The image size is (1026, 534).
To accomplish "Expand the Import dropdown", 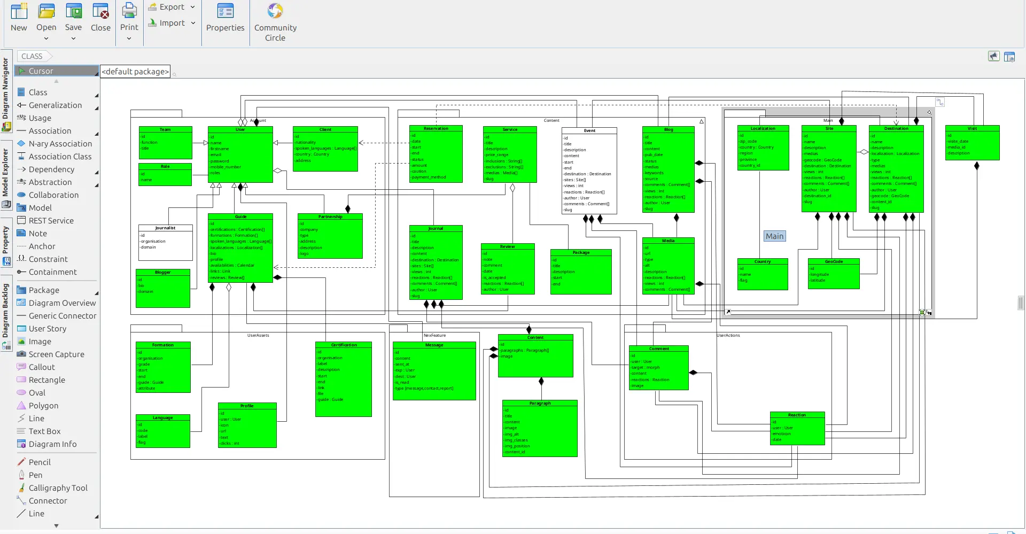I will (193, 23).
